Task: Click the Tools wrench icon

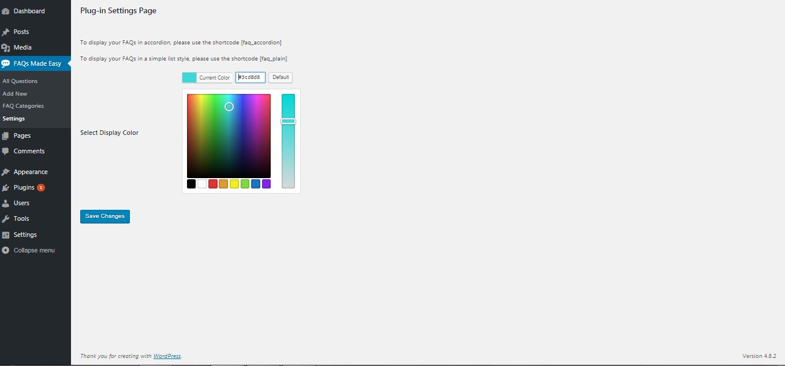Action: (6, 218)
